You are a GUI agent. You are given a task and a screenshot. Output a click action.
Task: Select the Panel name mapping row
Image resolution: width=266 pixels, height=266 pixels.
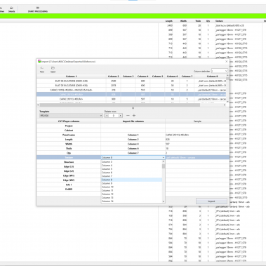point(133,135)
